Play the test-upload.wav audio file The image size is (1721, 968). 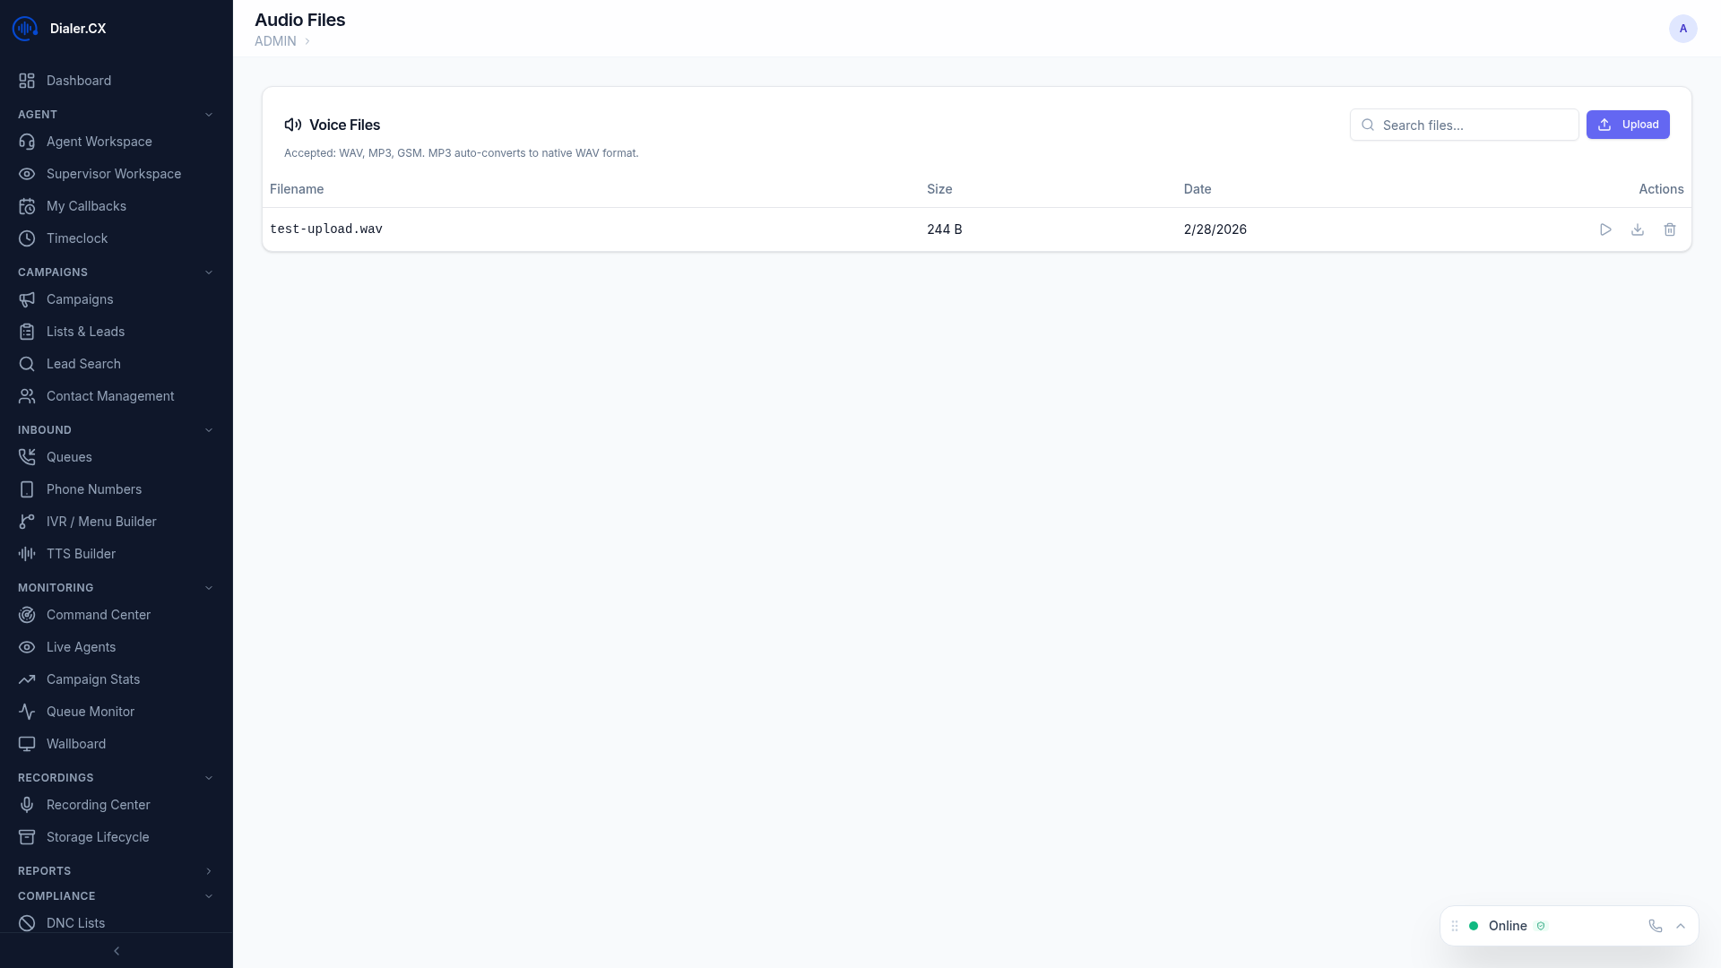pyautogui.click(x=1605, y=229)
